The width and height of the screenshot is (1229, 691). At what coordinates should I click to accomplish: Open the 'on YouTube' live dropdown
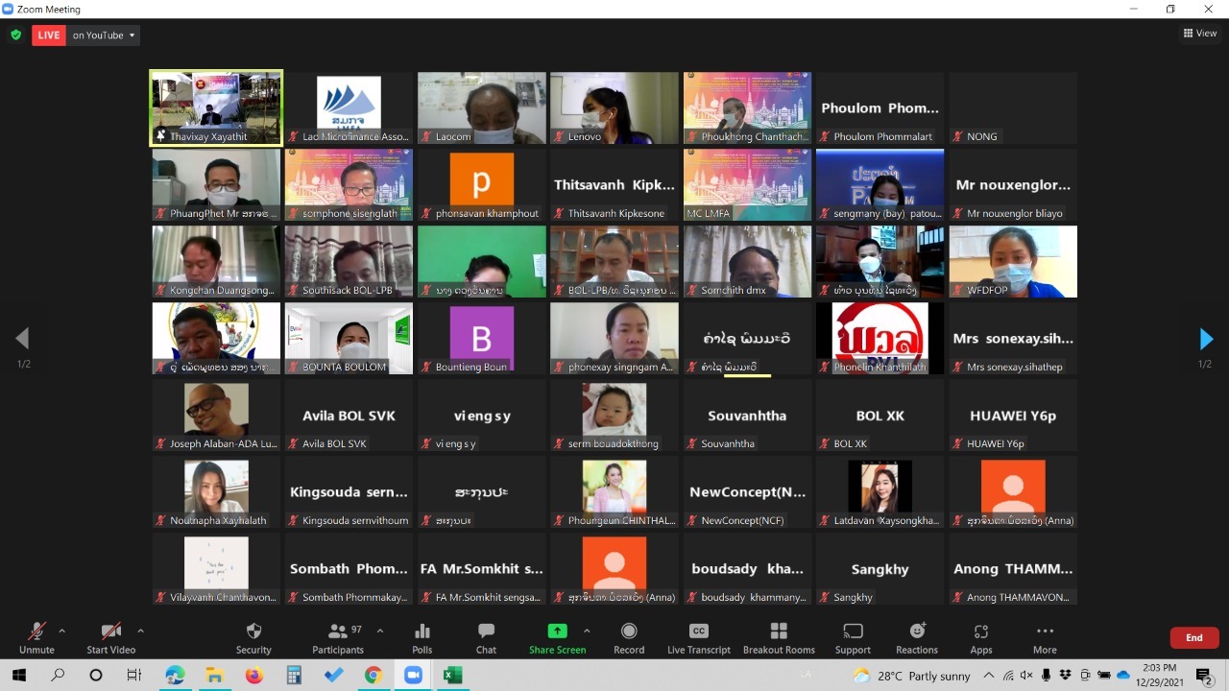point(105,36)
